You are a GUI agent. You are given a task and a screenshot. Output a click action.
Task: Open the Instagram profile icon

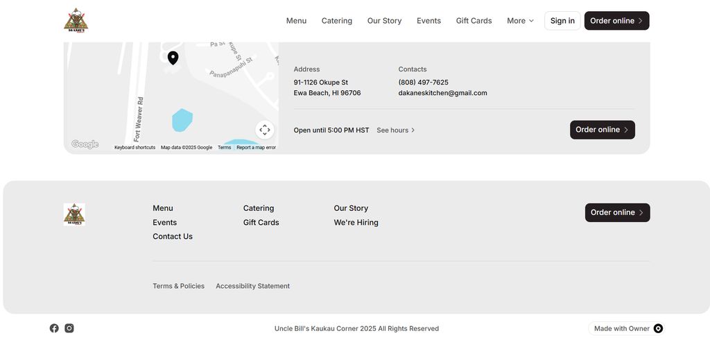click(69, 328)
